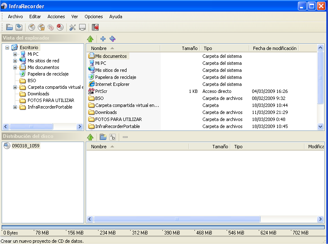This screenshot has height=244, width=328.
Task: Select Carpeta compartida virtual en... in list
Action: [x=124, y=105]
